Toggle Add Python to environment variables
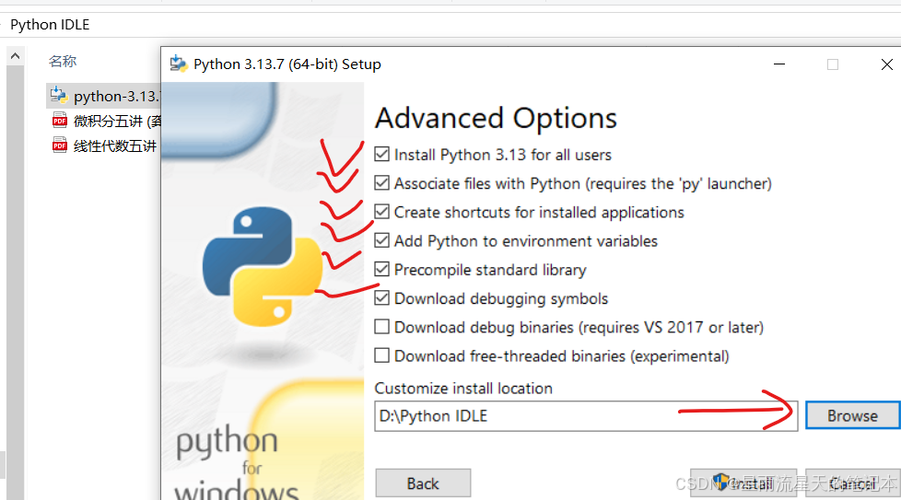 coord(381,240)
